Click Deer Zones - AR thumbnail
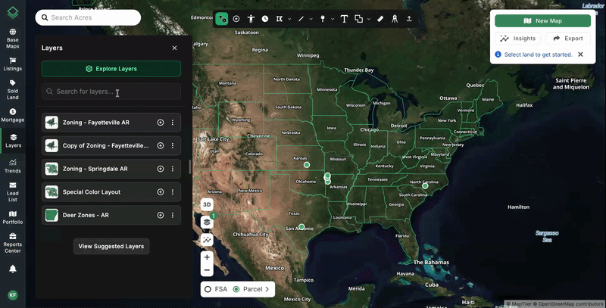 pos(52,215)
